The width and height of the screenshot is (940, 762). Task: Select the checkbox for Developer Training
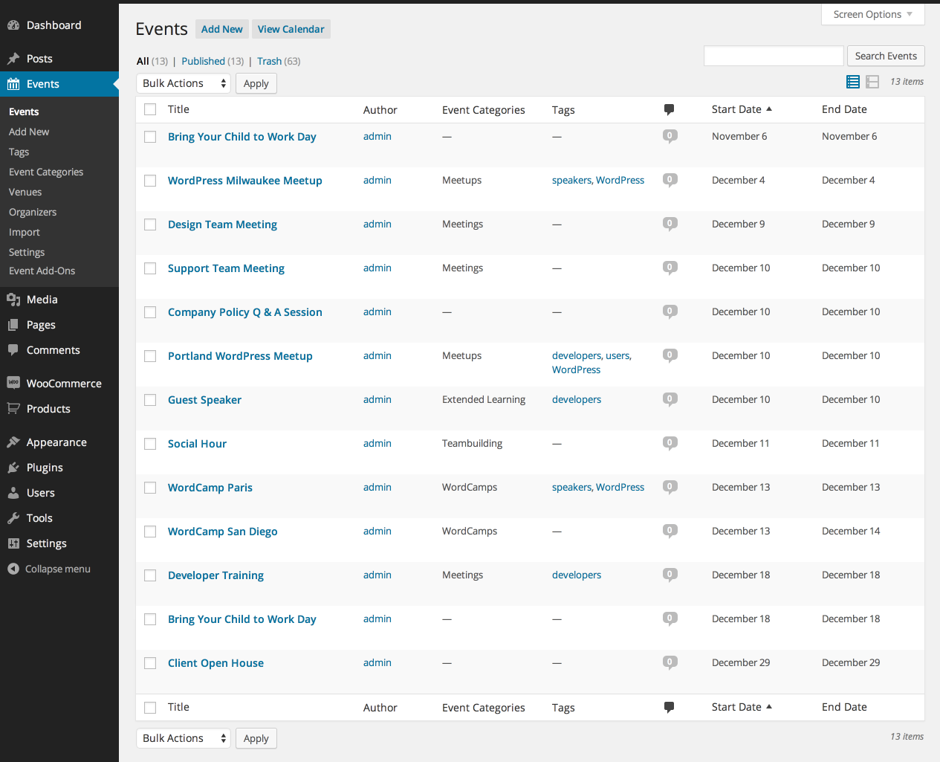click(149, 575)
